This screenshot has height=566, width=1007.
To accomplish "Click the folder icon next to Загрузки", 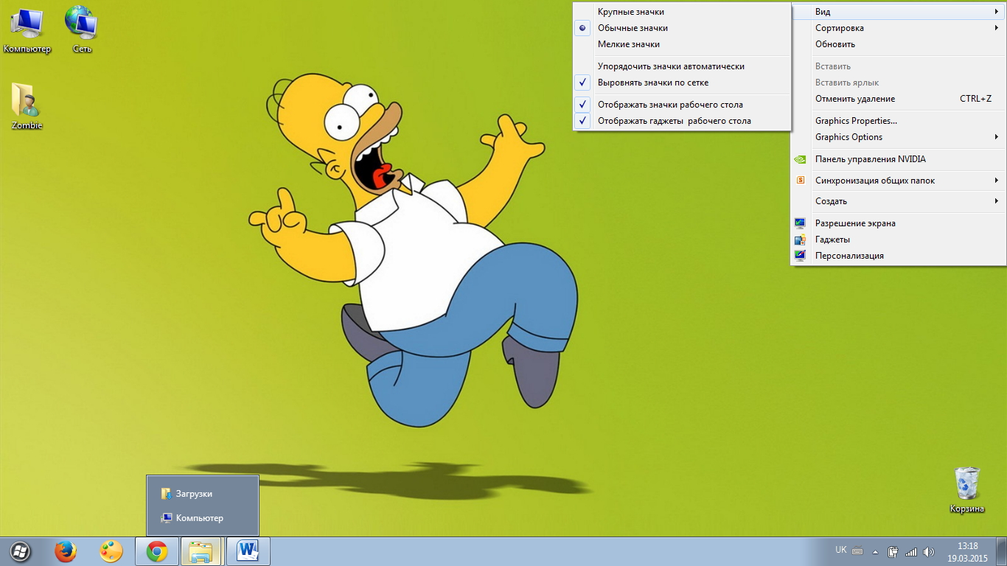I will 166,494.
